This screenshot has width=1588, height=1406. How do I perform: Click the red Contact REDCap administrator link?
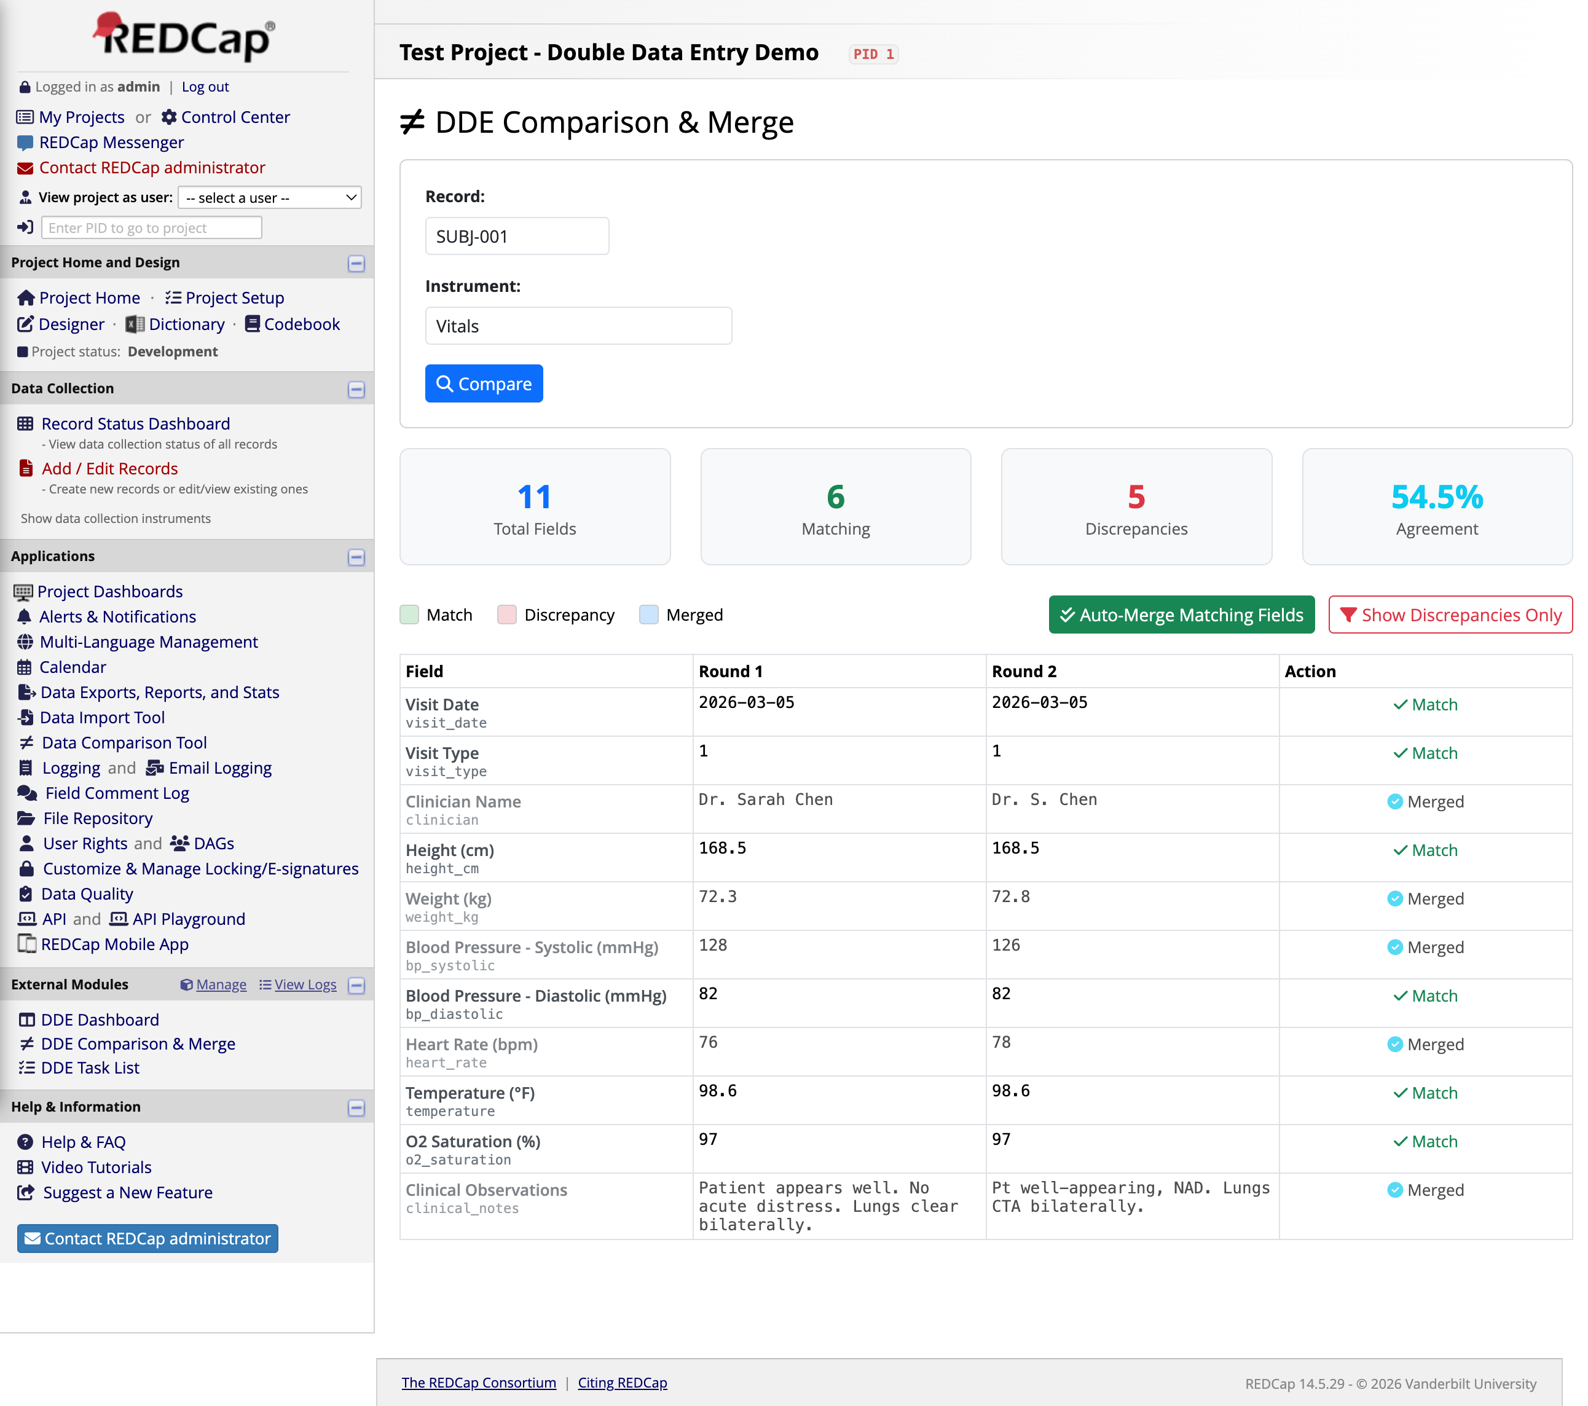pos(152,168)
